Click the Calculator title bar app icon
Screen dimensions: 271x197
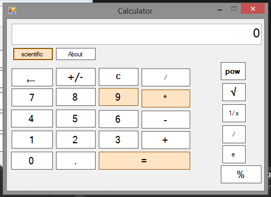click(12, 11)
